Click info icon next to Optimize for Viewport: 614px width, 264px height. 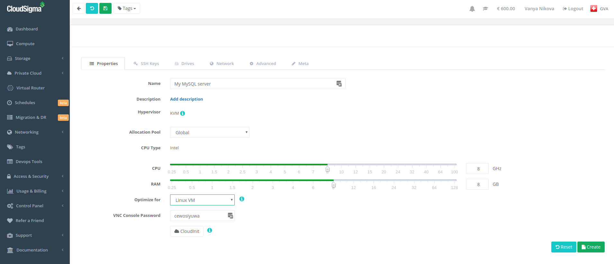[242, 199]
